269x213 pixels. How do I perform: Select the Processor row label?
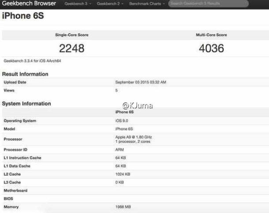point(13,139)
